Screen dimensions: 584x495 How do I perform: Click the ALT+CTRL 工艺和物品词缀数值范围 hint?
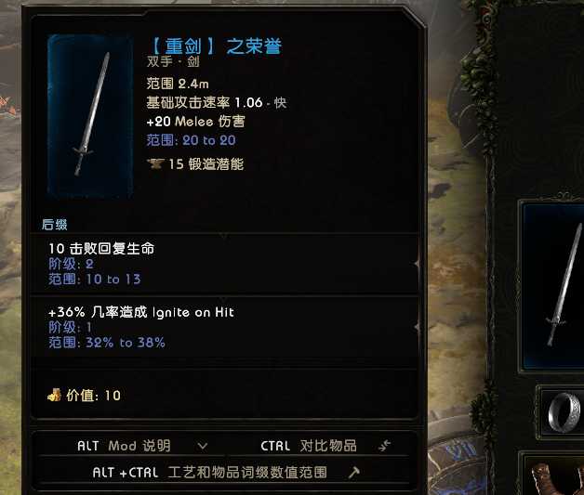click(209, 473)
